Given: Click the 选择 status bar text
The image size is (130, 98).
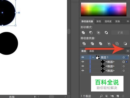Looking at the screenshot, I should [12, 97].
